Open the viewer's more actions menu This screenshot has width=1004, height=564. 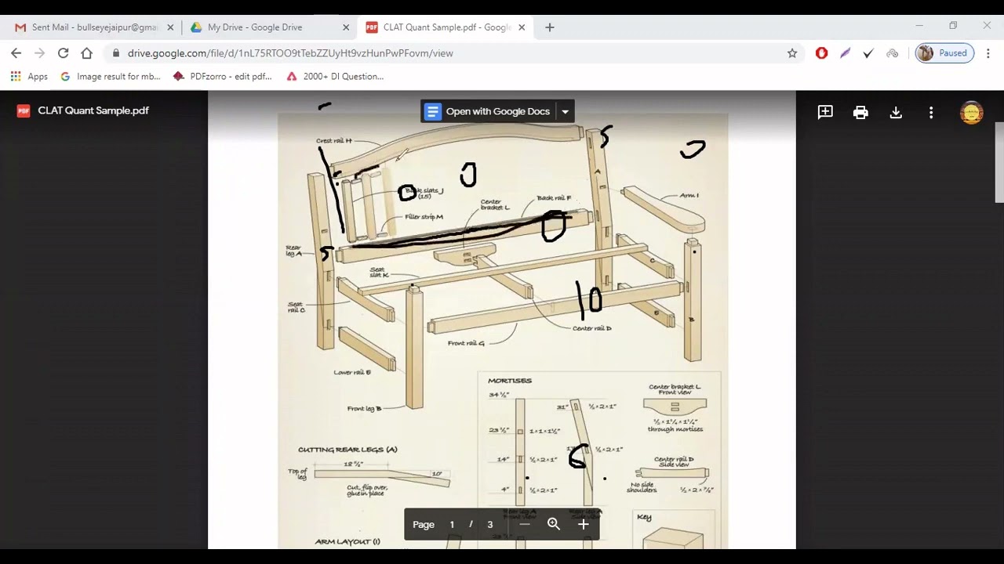pos(931,112)
